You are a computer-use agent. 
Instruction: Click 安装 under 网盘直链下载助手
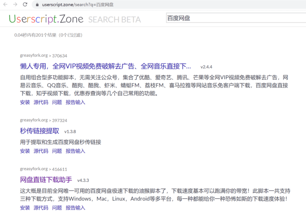25,208
